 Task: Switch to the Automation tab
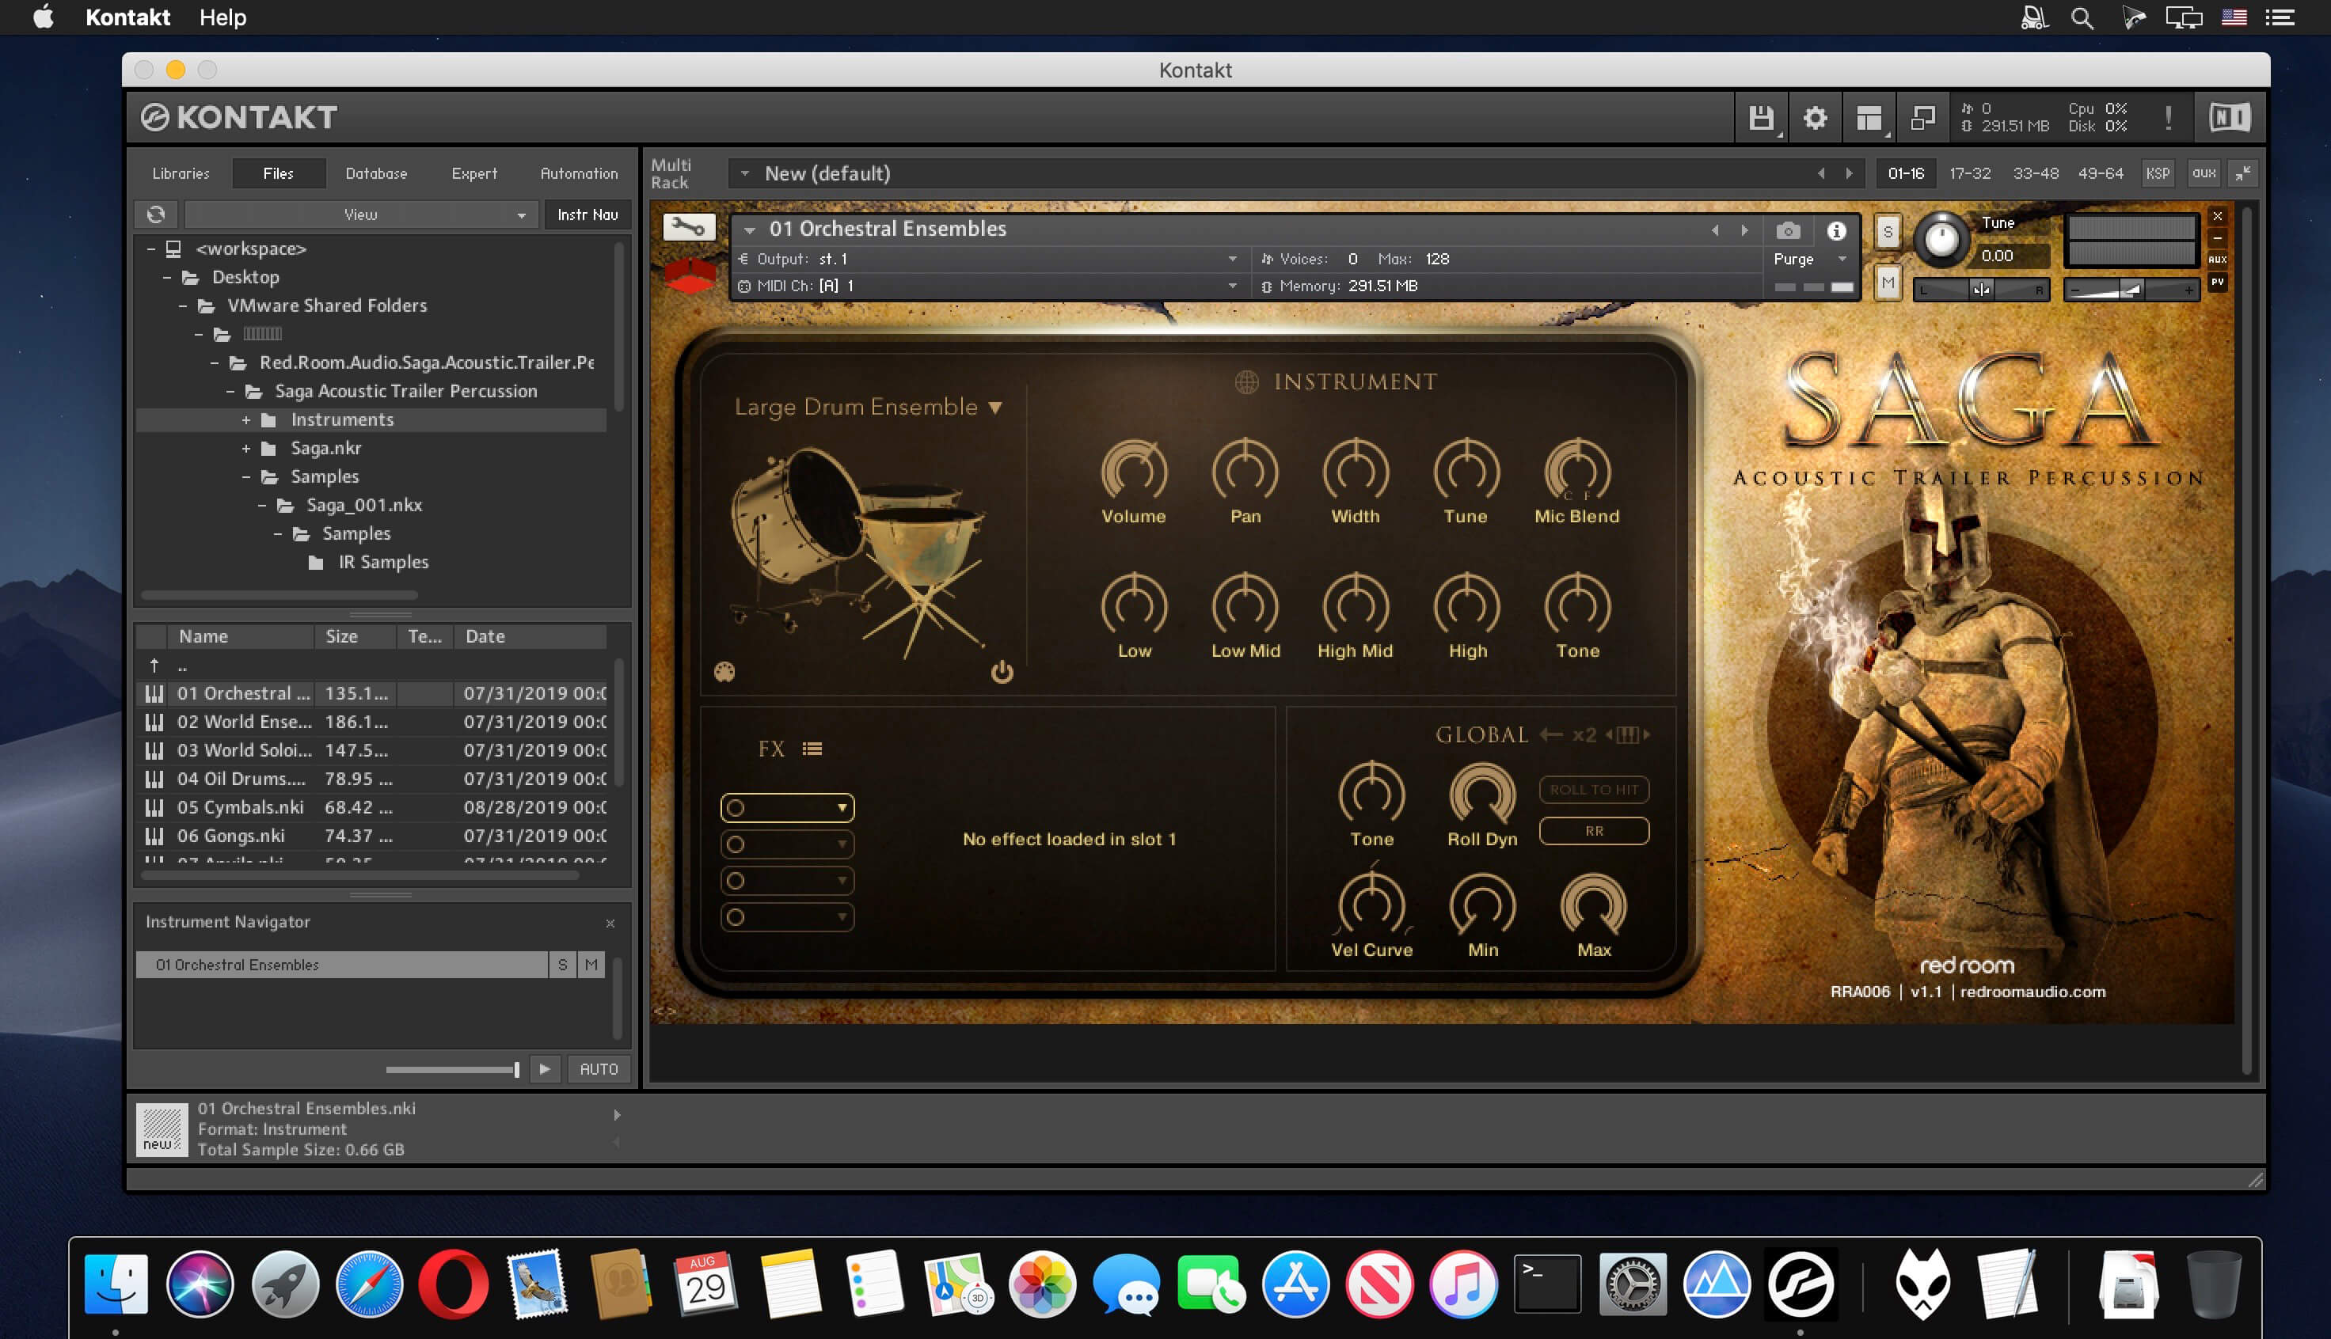click(x=580, y=173)
